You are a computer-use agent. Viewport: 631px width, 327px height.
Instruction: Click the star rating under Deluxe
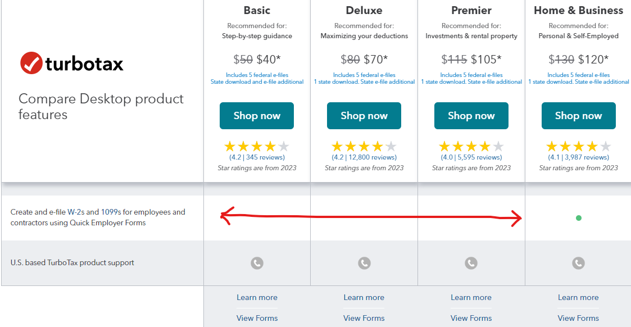coord(364,147)
